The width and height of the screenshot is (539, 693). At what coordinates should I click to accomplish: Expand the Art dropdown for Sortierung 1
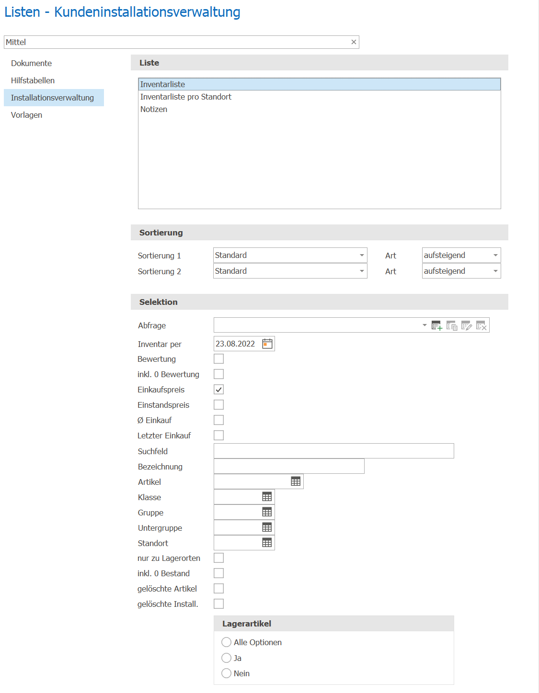[x=461, y=255]
